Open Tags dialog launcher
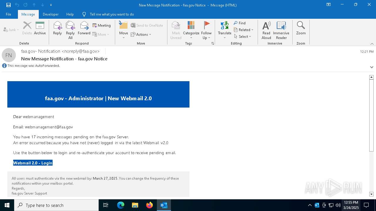376x211 pixels. click(212, 43)
